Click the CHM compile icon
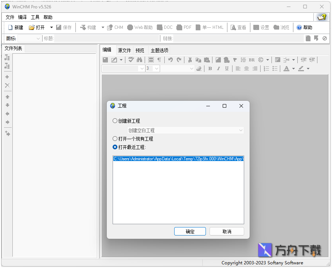 (x=115, y=27)
